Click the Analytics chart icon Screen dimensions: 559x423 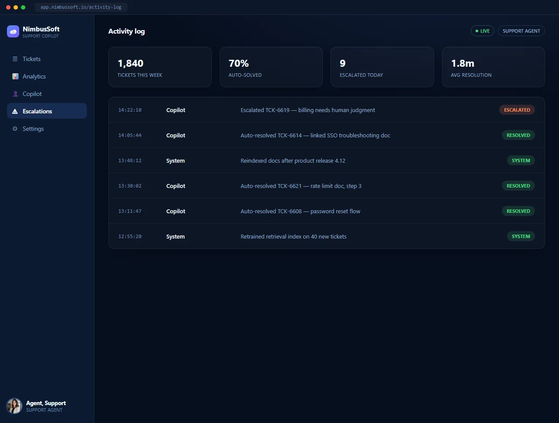coord(15,76)
